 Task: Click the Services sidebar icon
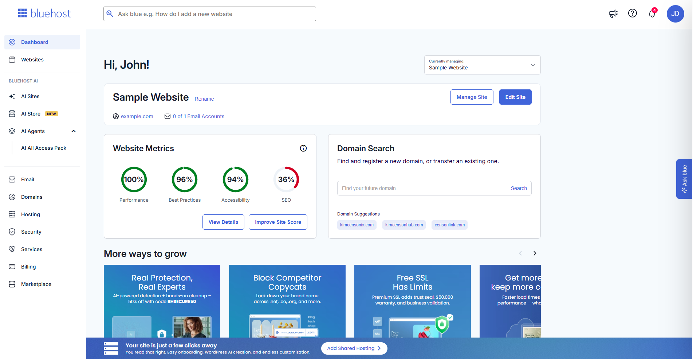12,249
